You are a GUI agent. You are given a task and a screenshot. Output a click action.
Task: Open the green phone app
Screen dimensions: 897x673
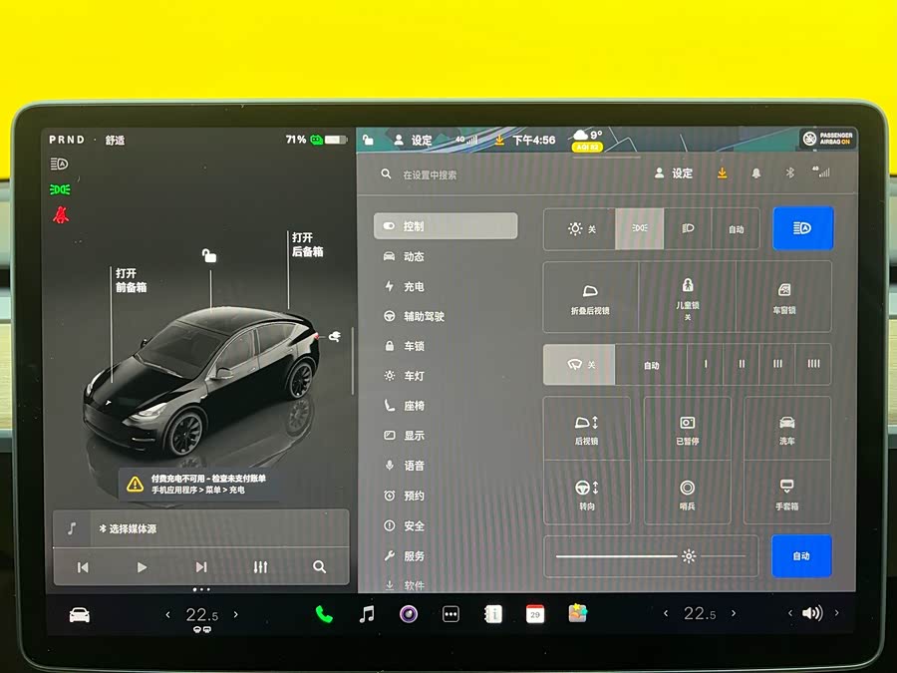tap(324, 614)
